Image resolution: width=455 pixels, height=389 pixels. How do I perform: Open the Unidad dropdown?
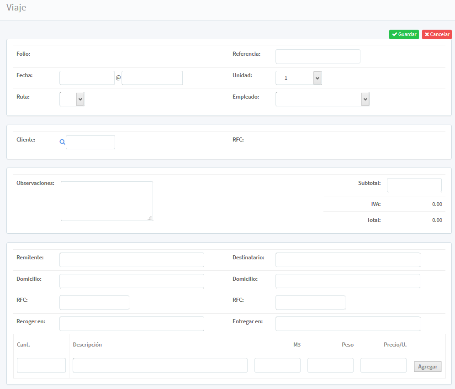tap(299, 78)
